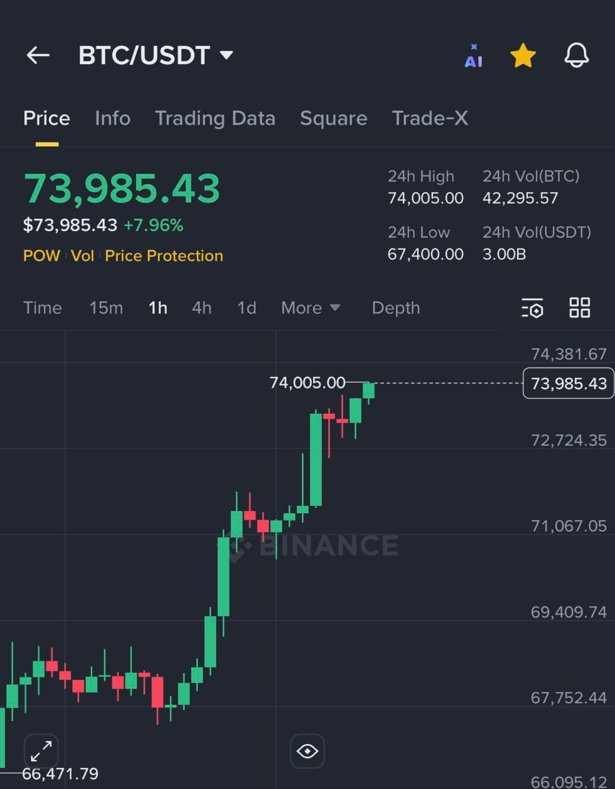Toggle the yellow favorite star

[x=523, y=56]
